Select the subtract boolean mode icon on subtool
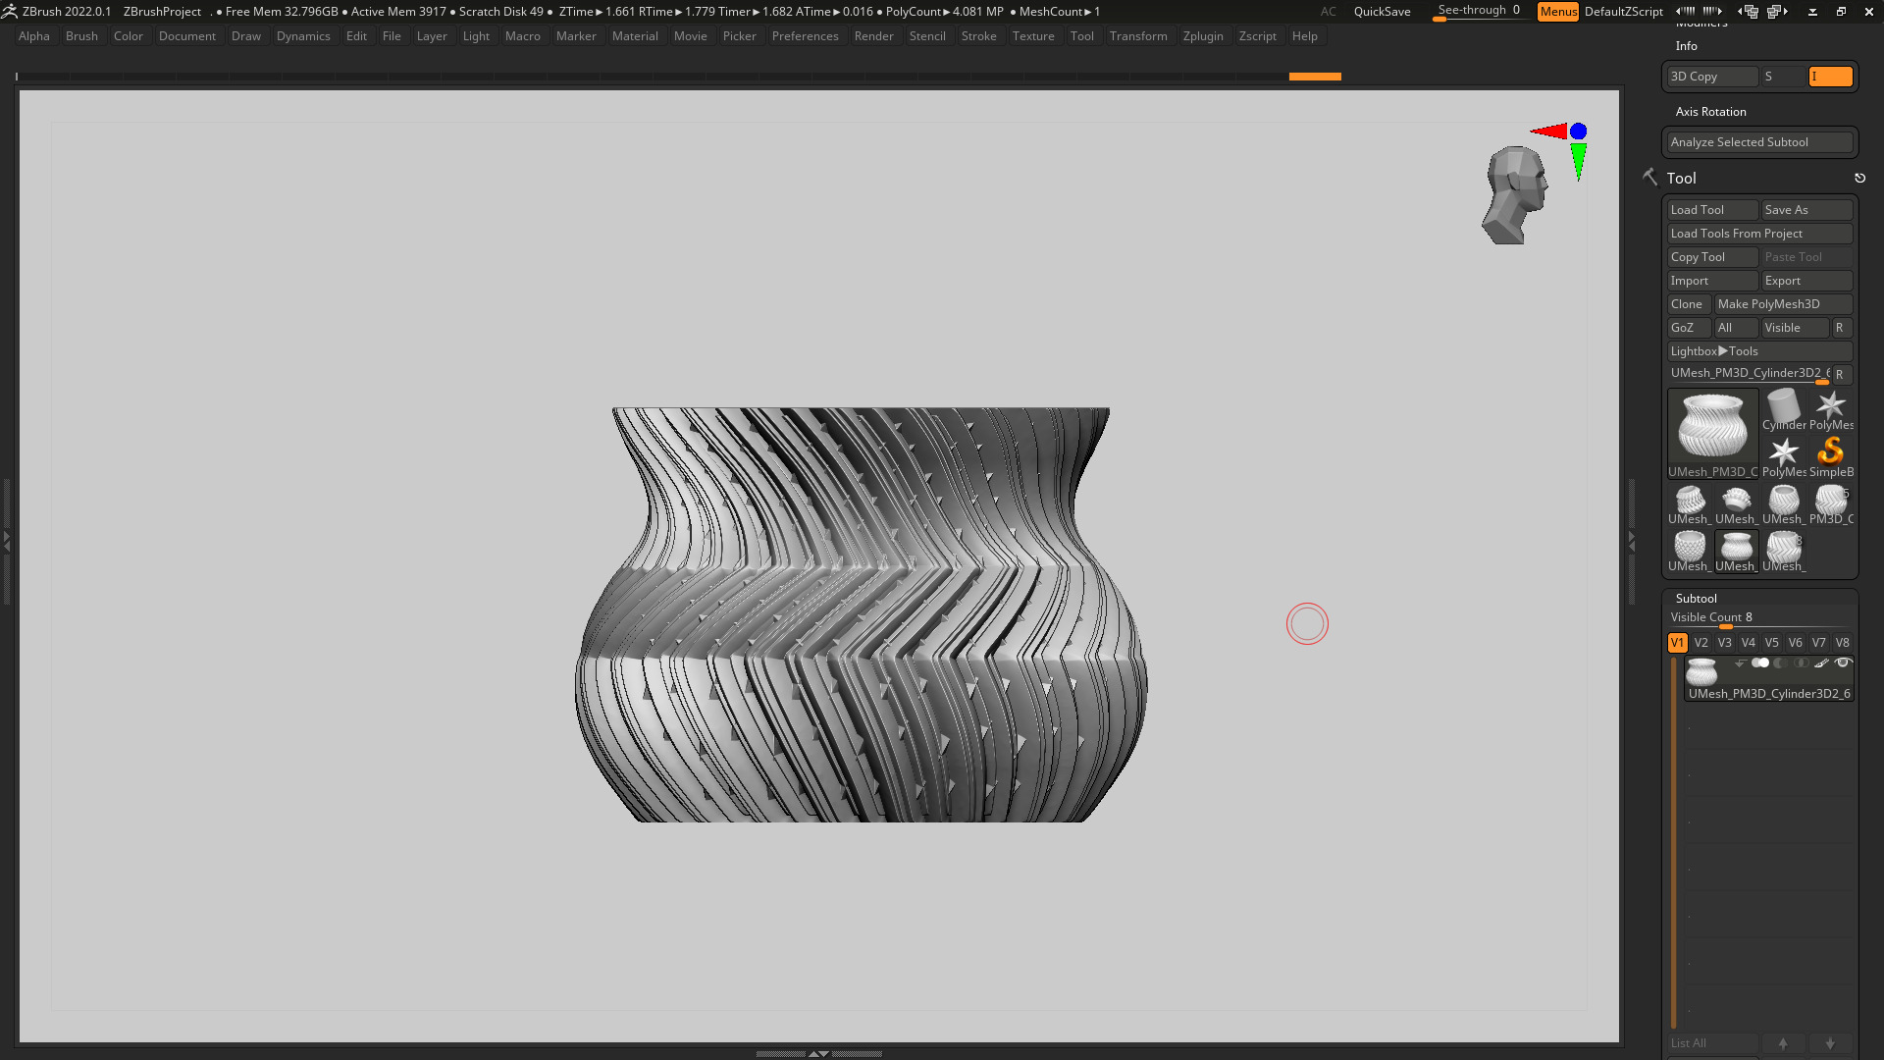 tap(1780, 663)
